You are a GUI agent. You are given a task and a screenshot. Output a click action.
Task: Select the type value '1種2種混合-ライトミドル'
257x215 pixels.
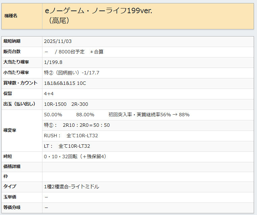(71, 187)
